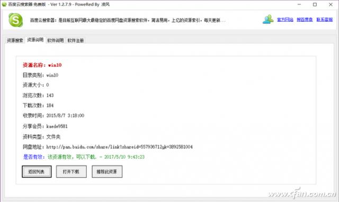Screen dimensions: 339x202
Task: Switch to the 资源搜索 tab
Action: 15,40
